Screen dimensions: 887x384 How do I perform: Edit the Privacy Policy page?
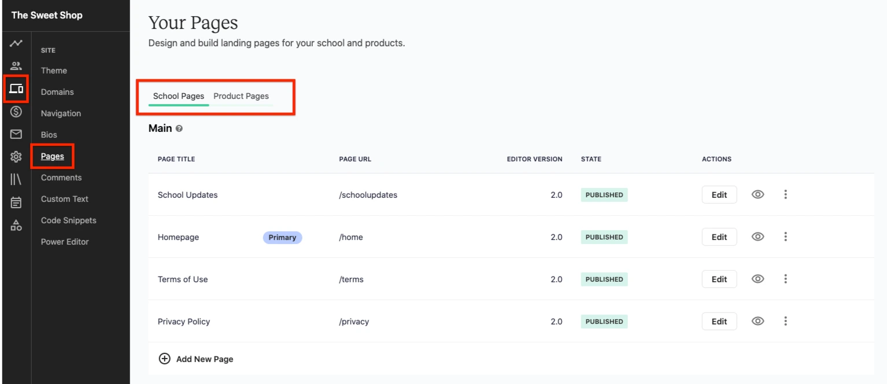click(x=719, y=321)
